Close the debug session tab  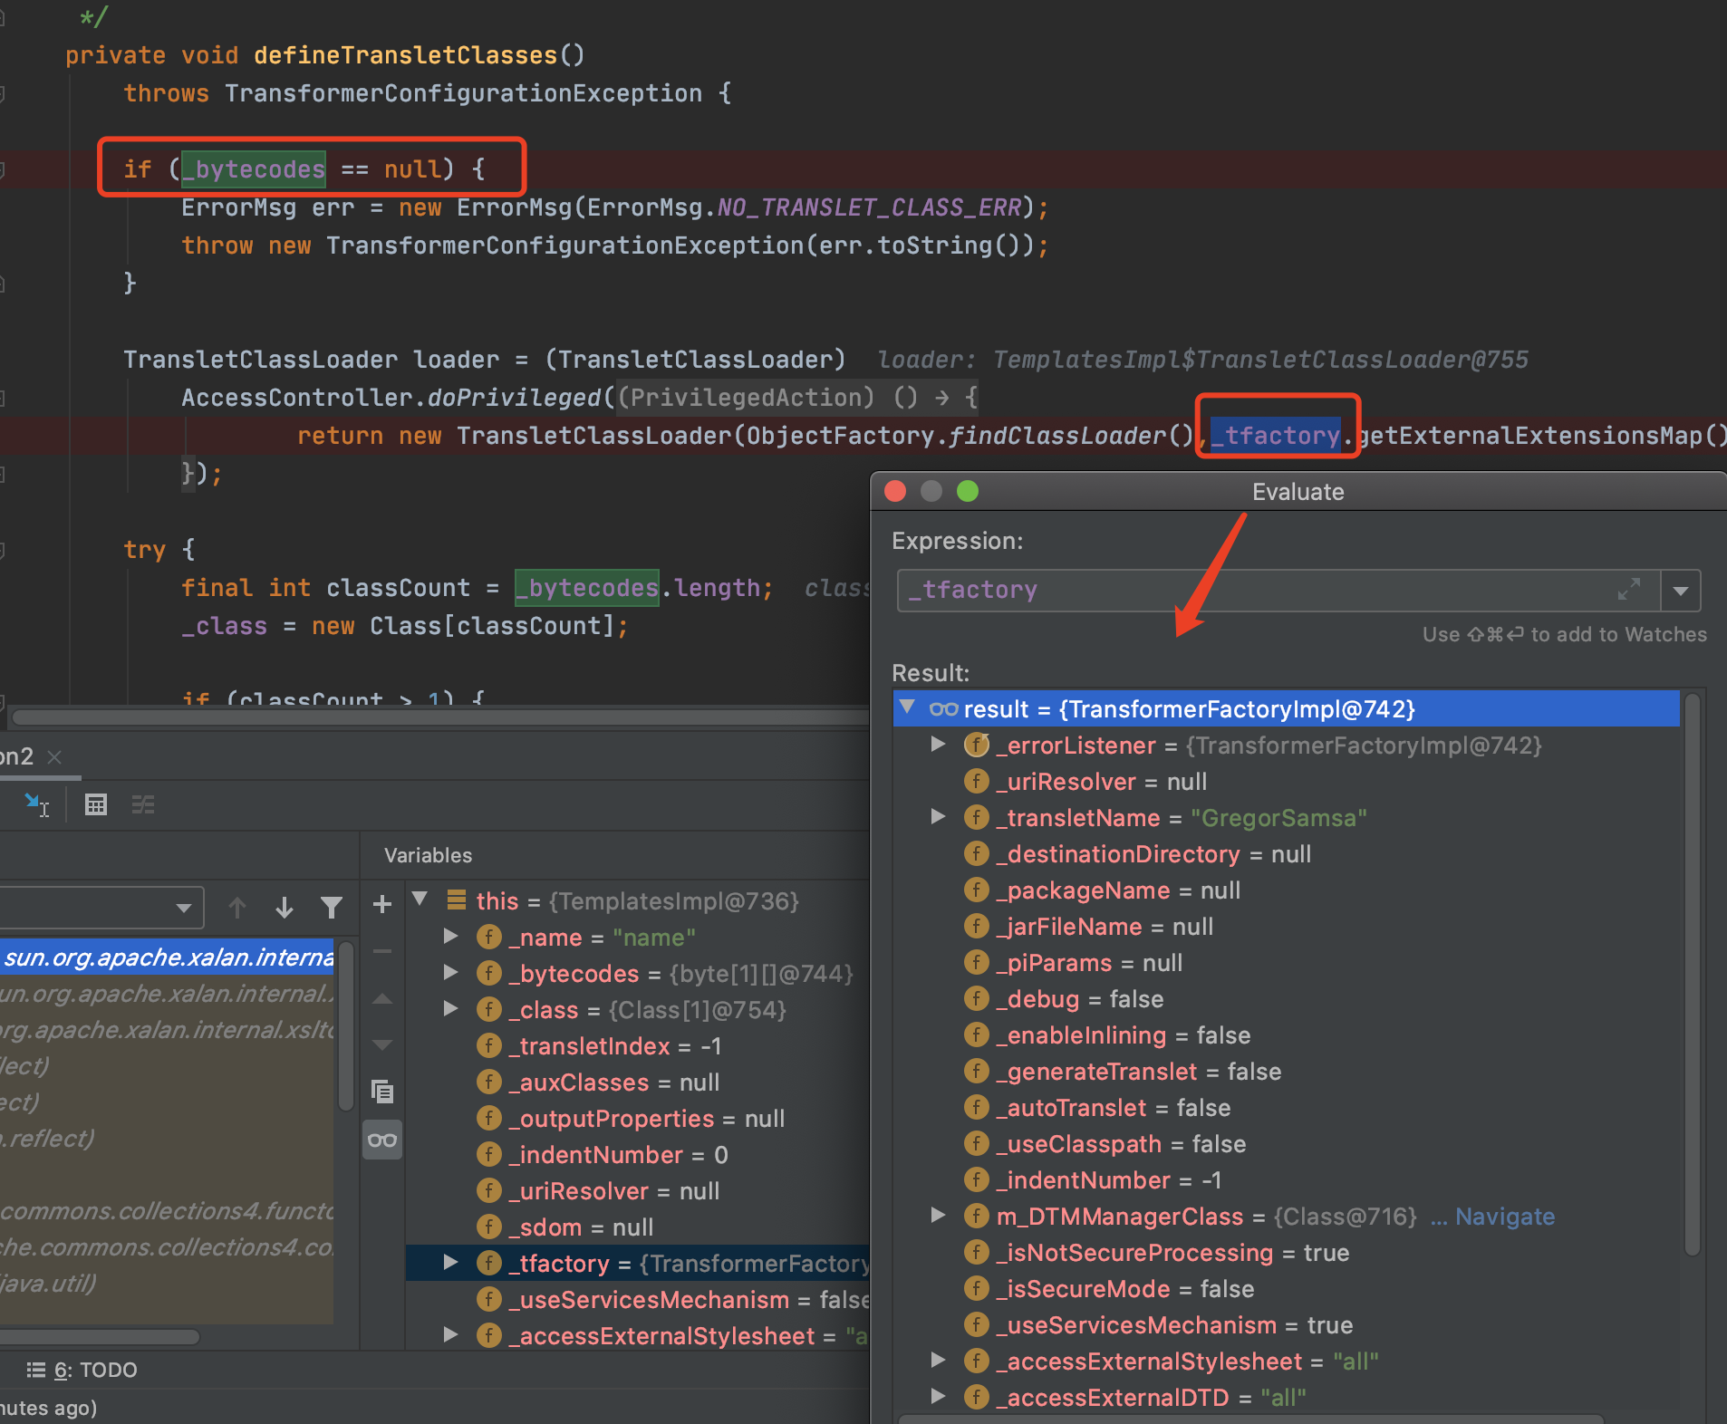tap(54, 756)
